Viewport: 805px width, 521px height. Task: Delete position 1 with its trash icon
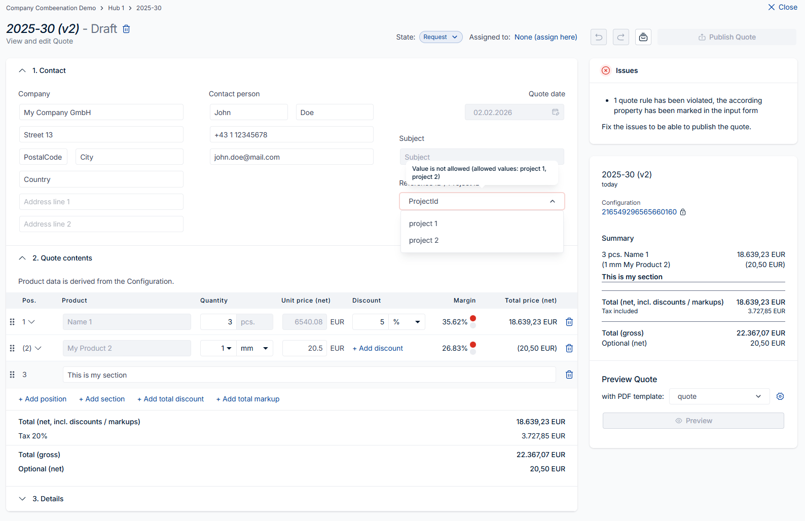[569, 322]
